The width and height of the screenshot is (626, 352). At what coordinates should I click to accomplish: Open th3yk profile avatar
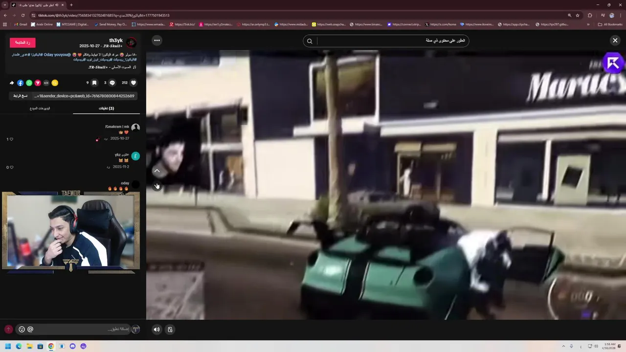(131, 43)
